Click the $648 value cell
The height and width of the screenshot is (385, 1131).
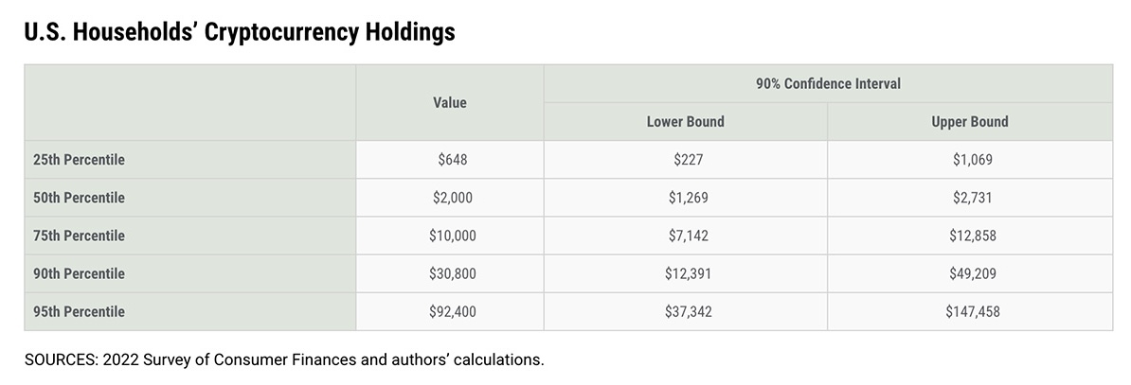coord(452,160)
